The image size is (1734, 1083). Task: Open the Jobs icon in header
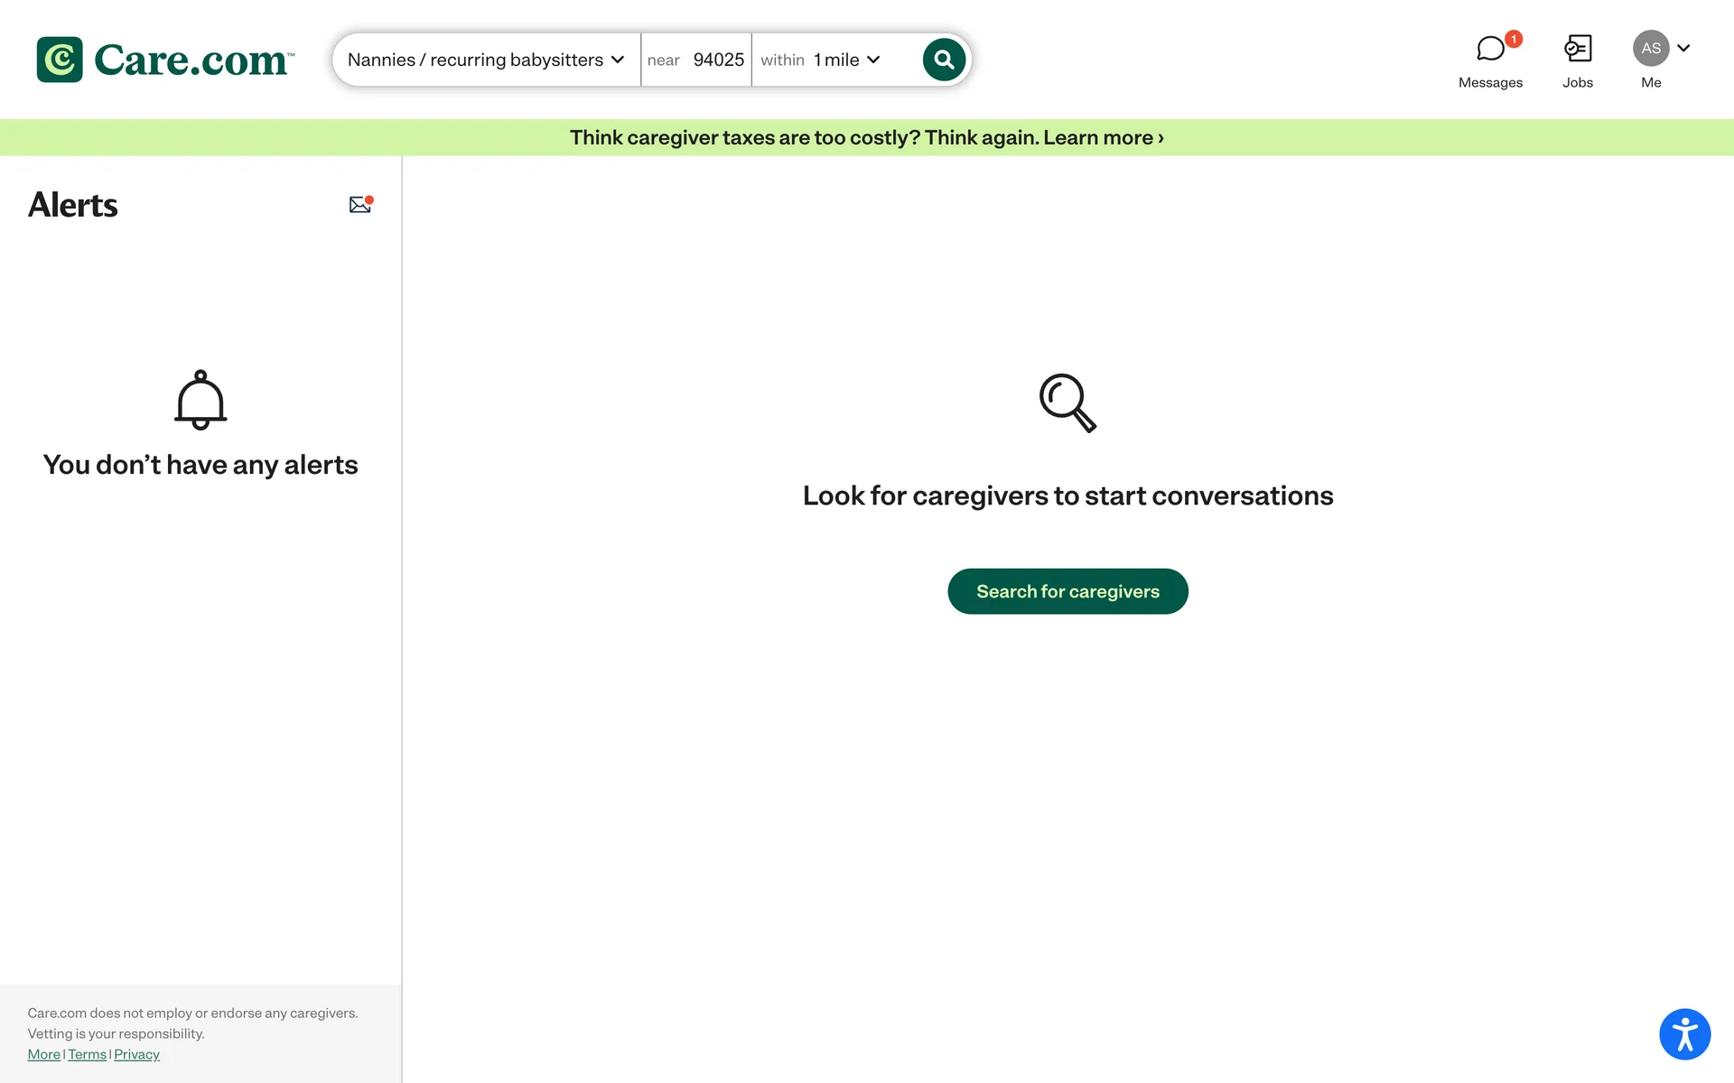click(x=1578, y=49)
